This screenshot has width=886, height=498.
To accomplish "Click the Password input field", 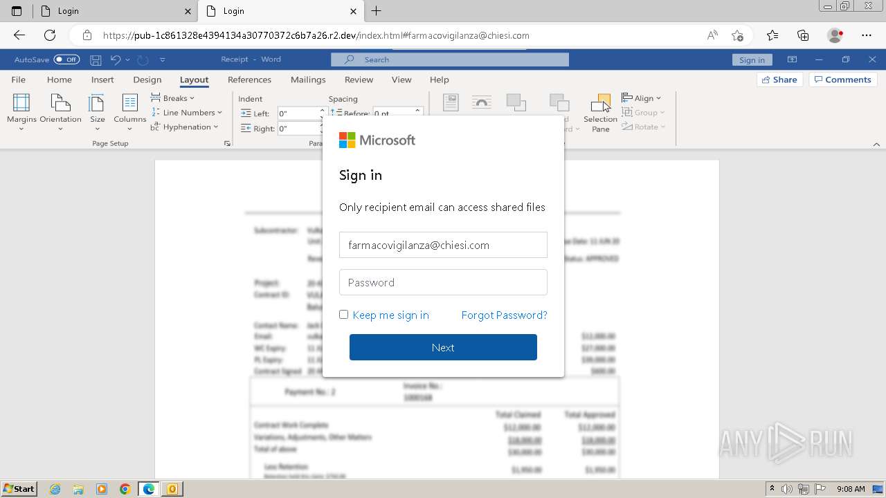I will [x=443, y=282].
